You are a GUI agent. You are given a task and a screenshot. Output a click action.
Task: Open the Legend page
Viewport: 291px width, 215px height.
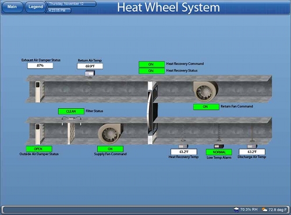click(36, 7)
